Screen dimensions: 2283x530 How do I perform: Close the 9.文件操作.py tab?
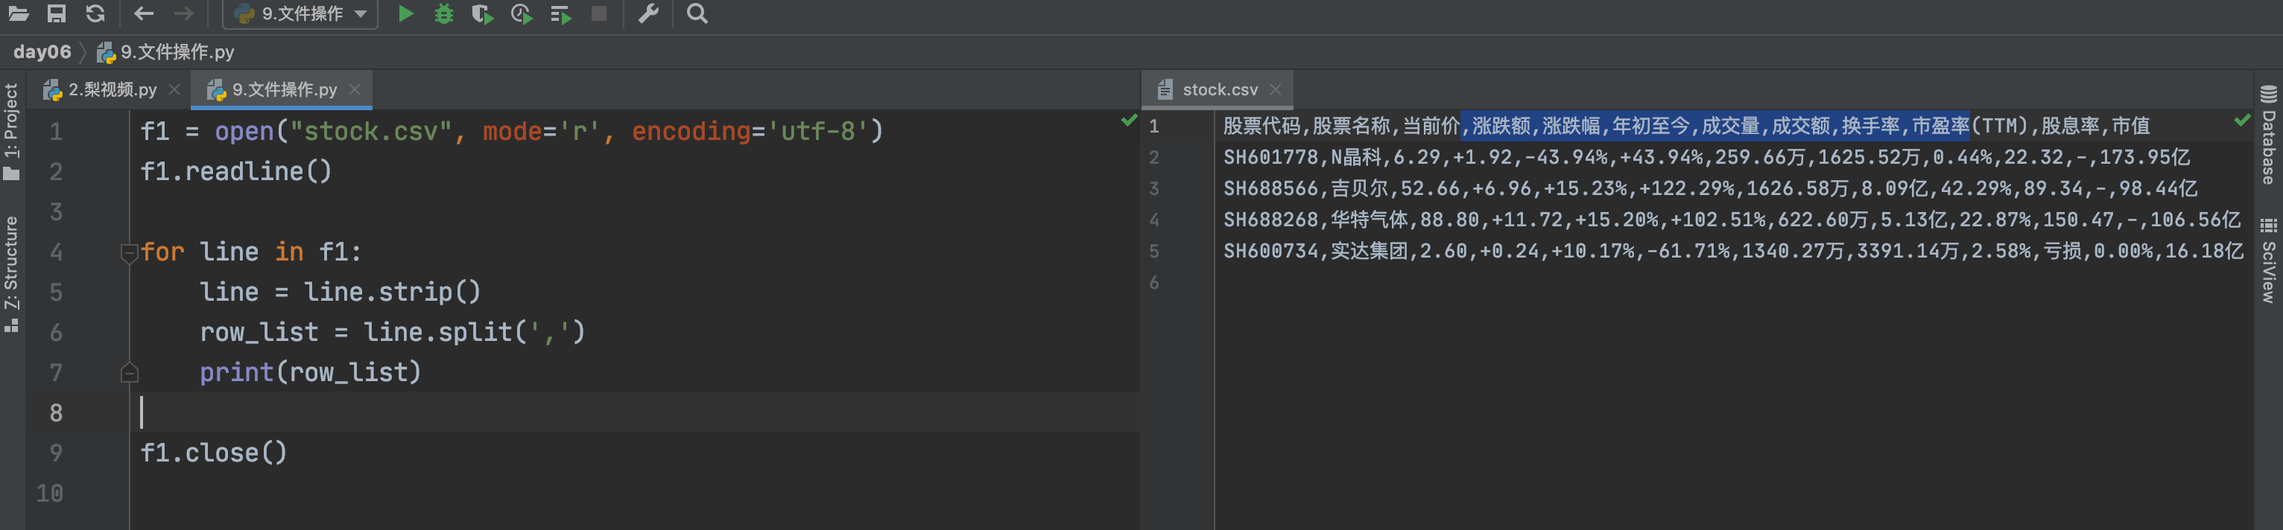click(x=355, y=89)
